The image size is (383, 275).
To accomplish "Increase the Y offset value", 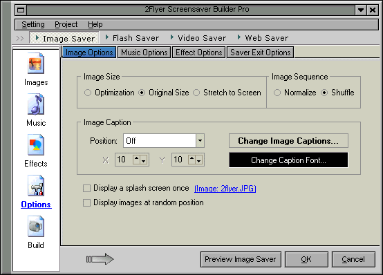I will tap(192, 160).
